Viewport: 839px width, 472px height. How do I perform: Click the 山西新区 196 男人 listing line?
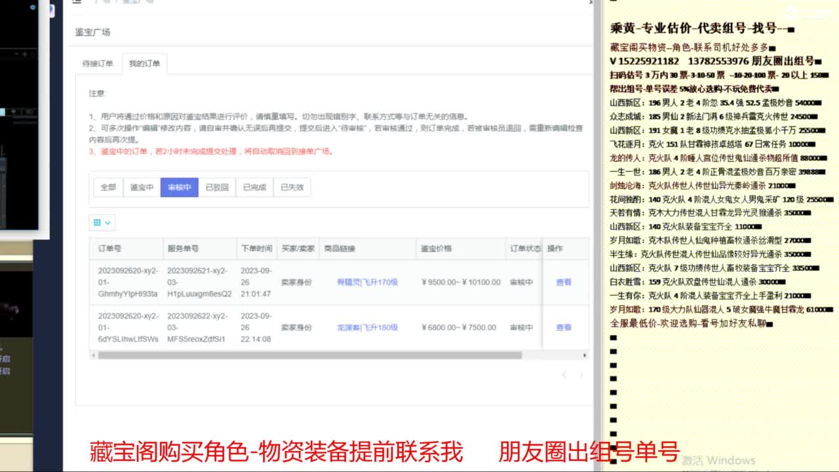715,103
